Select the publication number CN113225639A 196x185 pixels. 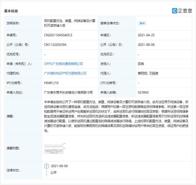click(55, 45)
